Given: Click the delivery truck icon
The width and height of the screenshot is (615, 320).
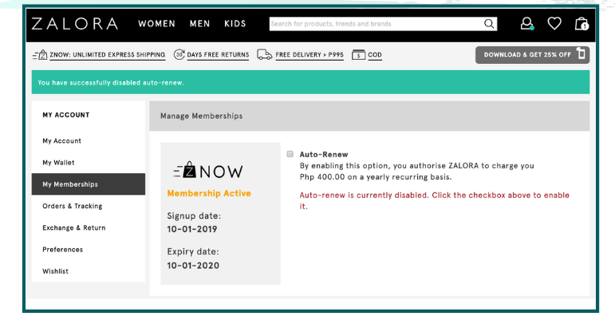Looking at the screenshot, I should [x=264, y=54].
